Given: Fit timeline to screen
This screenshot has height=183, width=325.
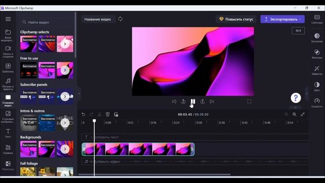Looking at the screenshot, I should pos(303,114).
